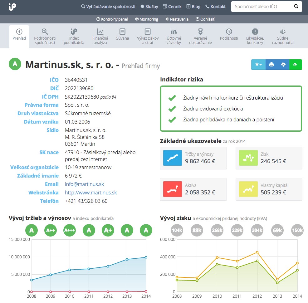Click the IČ DPH value SK2022139680
The image size is (308, 303).
[82, 97]
